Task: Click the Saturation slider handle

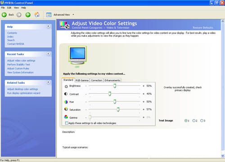Action: coord(118,109)
